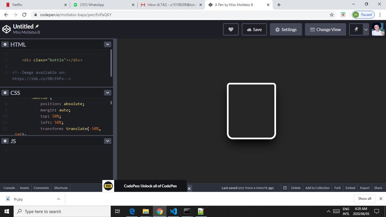Open File Explorer from taskbar
This screenshot has width=386, height=217.
click(146, 211)
